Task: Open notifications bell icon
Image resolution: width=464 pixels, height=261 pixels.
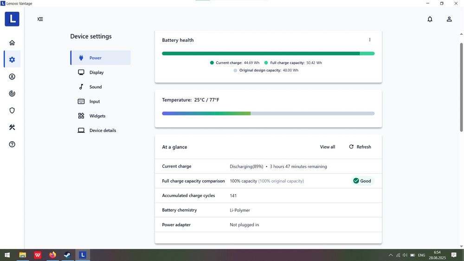Action: 430,19
